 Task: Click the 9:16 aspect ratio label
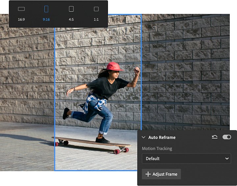(x=46, y=20)
